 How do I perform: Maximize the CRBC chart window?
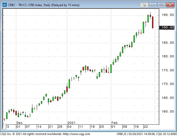click(x=161, y=5)
